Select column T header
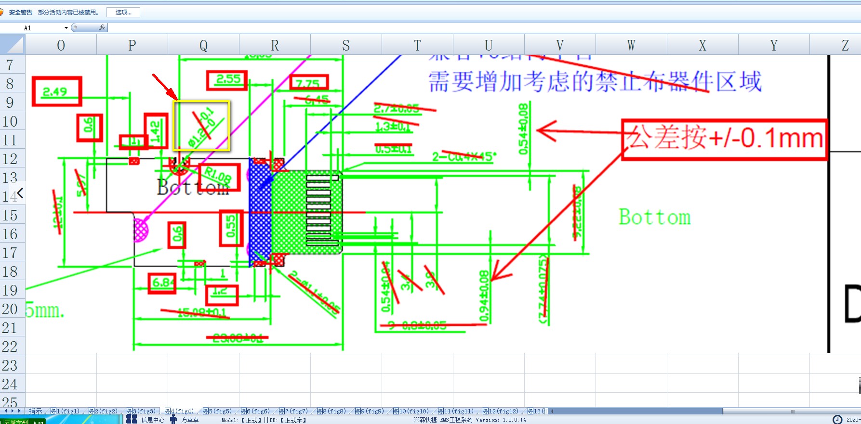The width and height of the screenshot is (861, 424). 417,45
